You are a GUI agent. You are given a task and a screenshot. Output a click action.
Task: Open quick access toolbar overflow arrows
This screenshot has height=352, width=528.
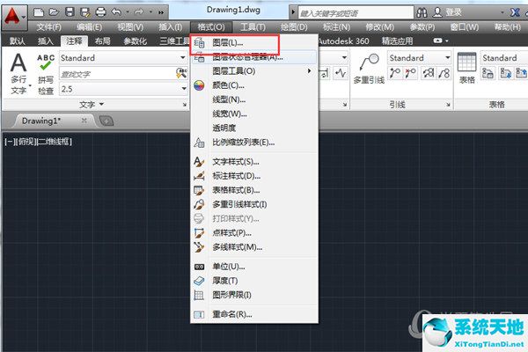click(x=161, y=13)
